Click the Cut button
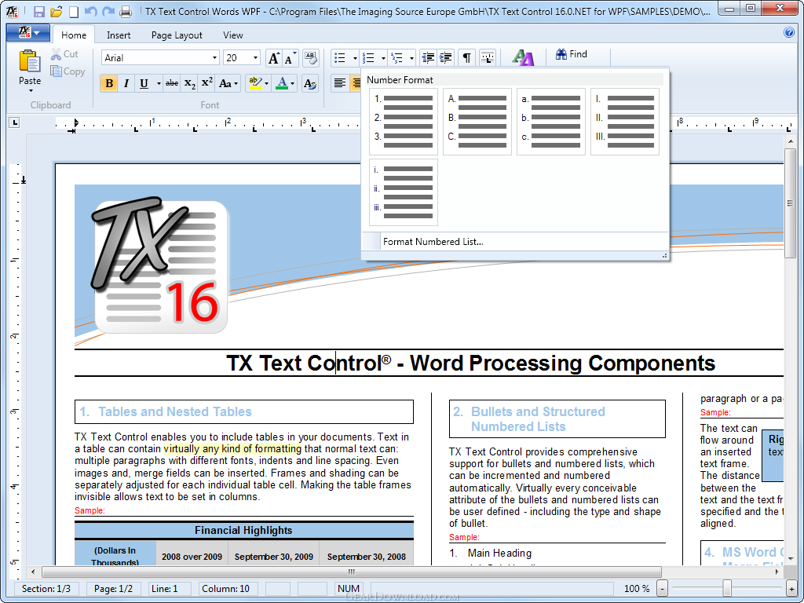804x603 pixels. click(x=64, y=54)
